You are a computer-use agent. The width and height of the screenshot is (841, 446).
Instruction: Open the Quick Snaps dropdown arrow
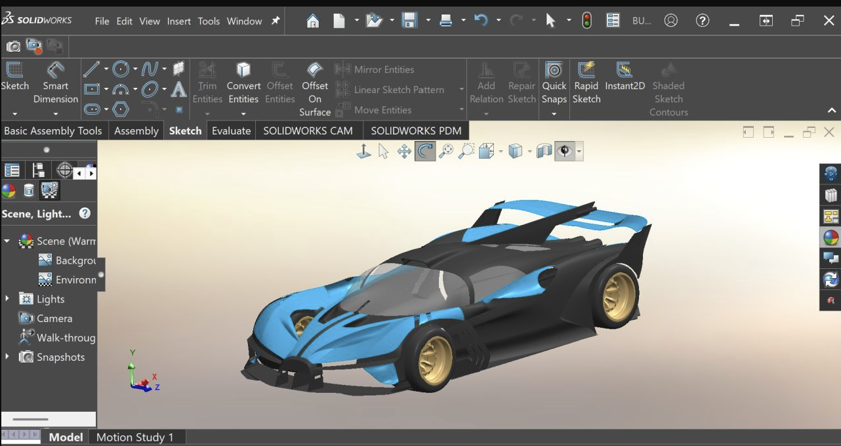click(554, 113)
